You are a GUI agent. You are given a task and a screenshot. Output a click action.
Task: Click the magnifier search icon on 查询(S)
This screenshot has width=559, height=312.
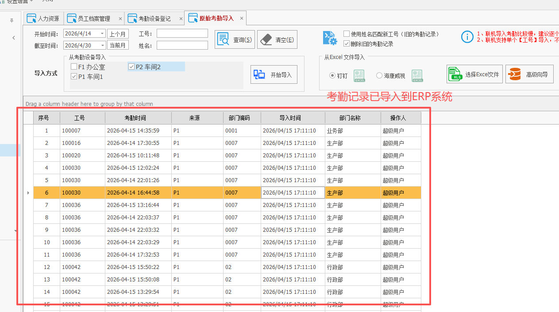tap(223, 39)
